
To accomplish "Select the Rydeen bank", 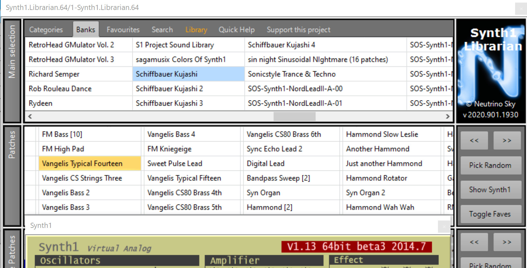I will point(79,103).
